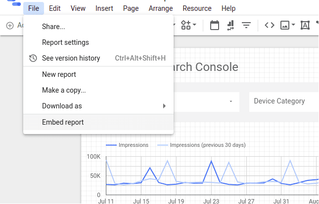The width and height of the screenshot is (319, 204).
Task: Insert URL embed code icon
Action: (x=270, y=25)
